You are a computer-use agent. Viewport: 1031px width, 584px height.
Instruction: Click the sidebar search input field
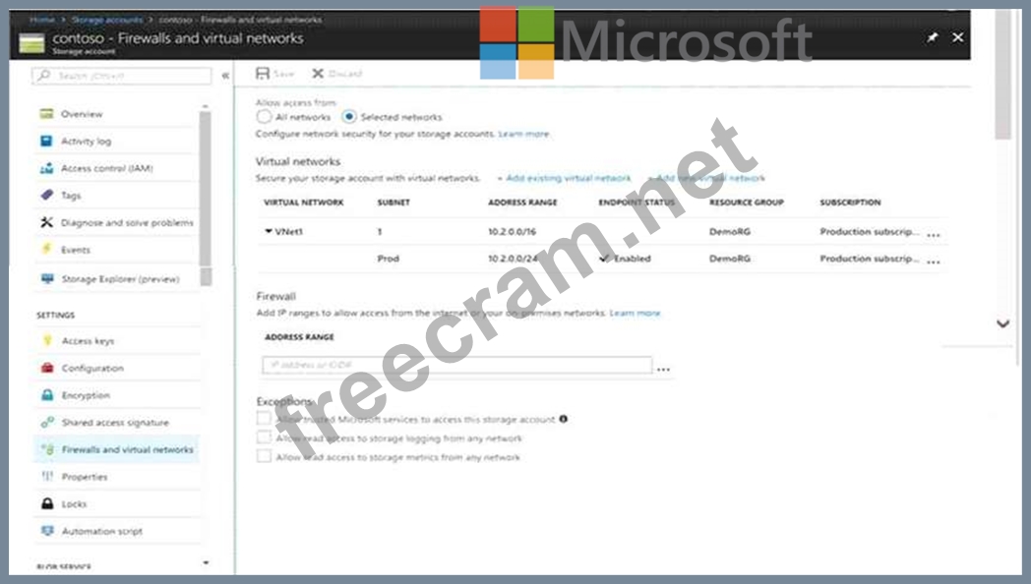(122, 76)
